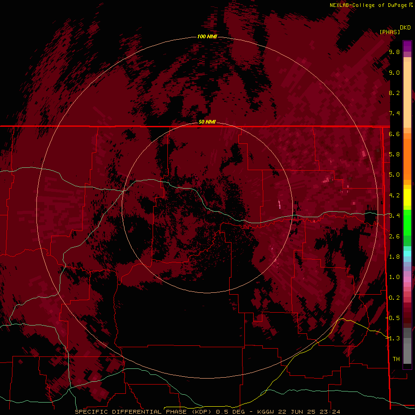The height and width of the screenshot is (415, 415).
Task: Click the cyan segment of the color bar
Action: click(407, 253)
